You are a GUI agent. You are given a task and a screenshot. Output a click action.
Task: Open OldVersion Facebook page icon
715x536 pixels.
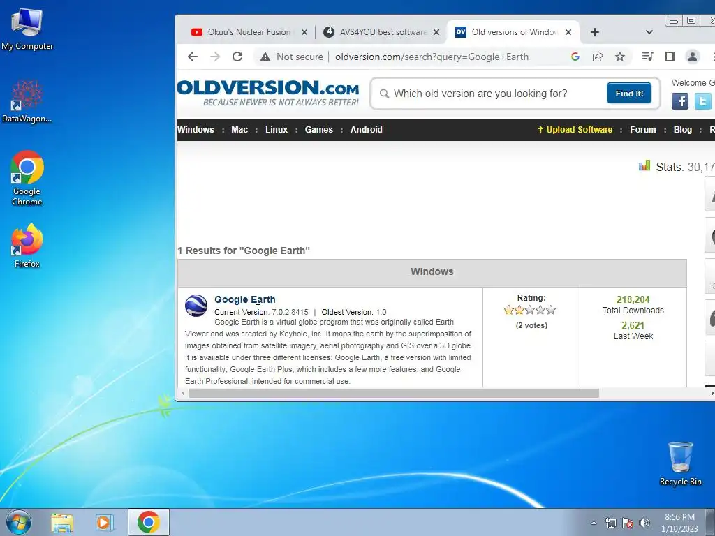(680, 100)
